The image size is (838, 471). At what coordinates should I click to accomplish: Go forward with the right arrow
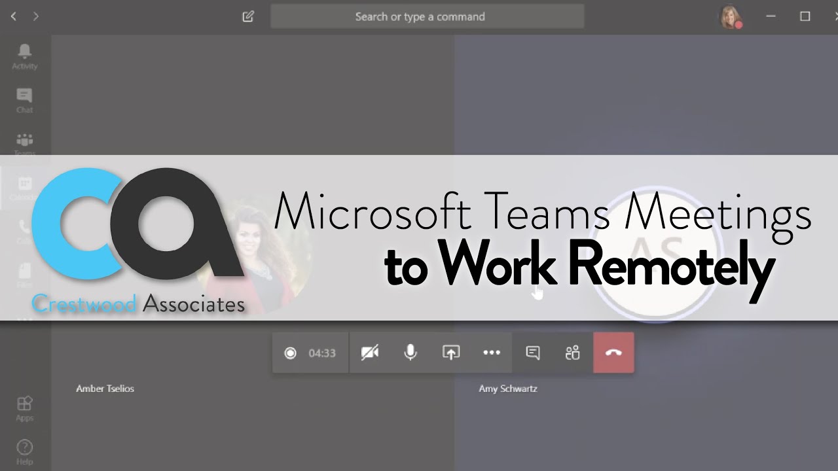tap(35, 16)
